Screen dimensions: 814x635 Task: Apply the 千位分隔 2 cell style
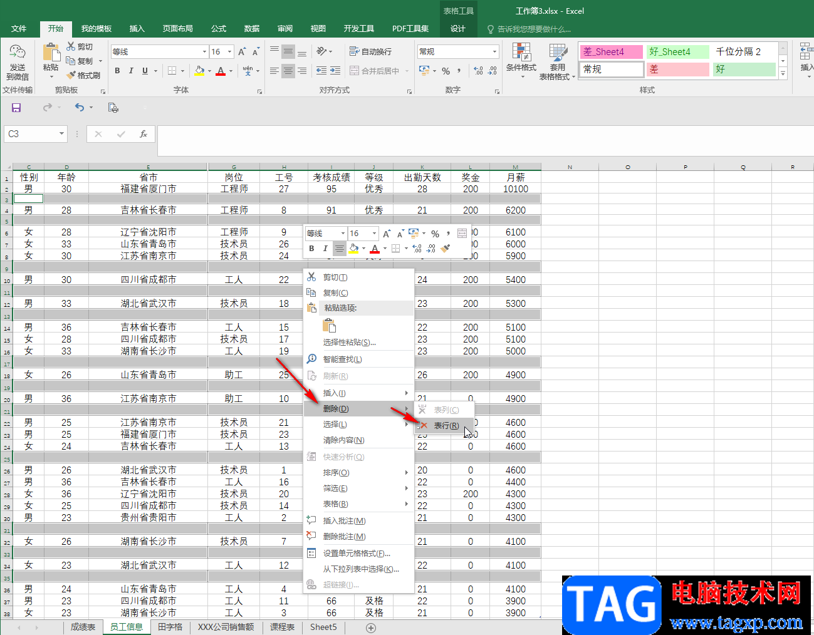pyautogui.click(x=744, y=52)
